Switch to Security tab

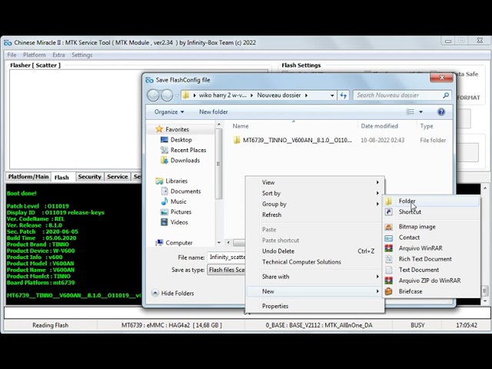(x=89, y=177)
